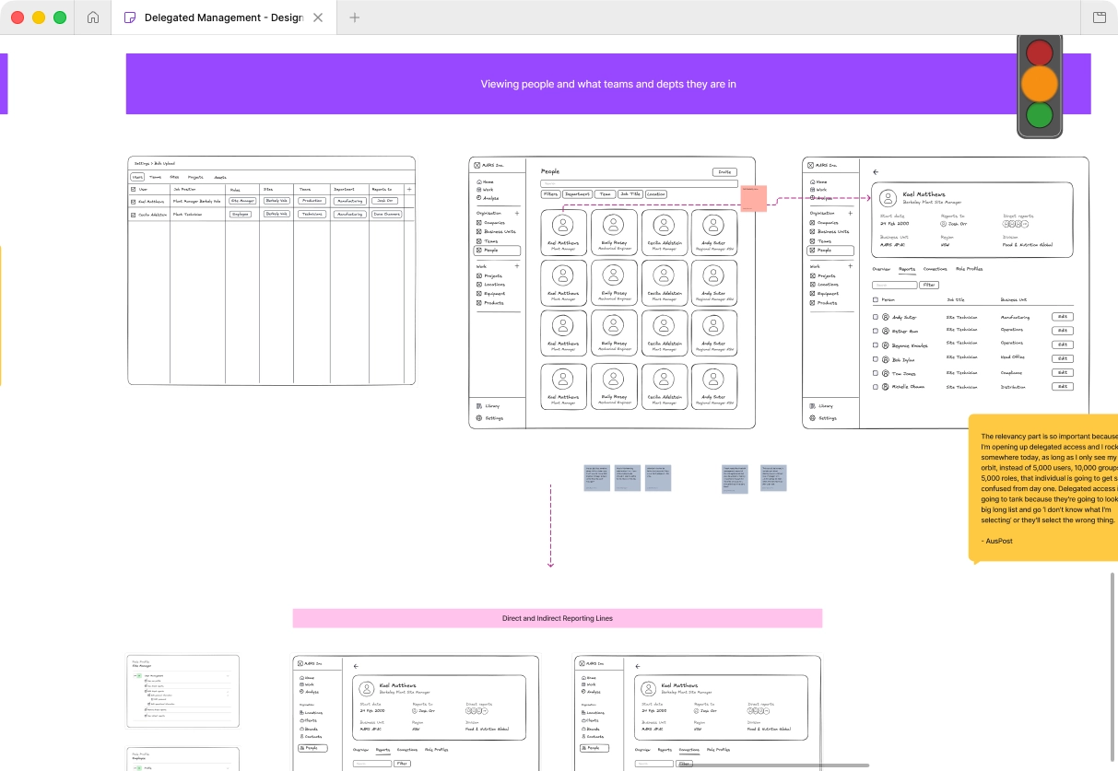Click Locations icon in People list wireframe sidebar
This screenshot has width=1118, height=771.
pyautogui.click(x=478, y=285)
